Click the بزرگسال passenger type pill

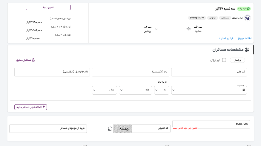pyautogui.click(x=237, y=60)
